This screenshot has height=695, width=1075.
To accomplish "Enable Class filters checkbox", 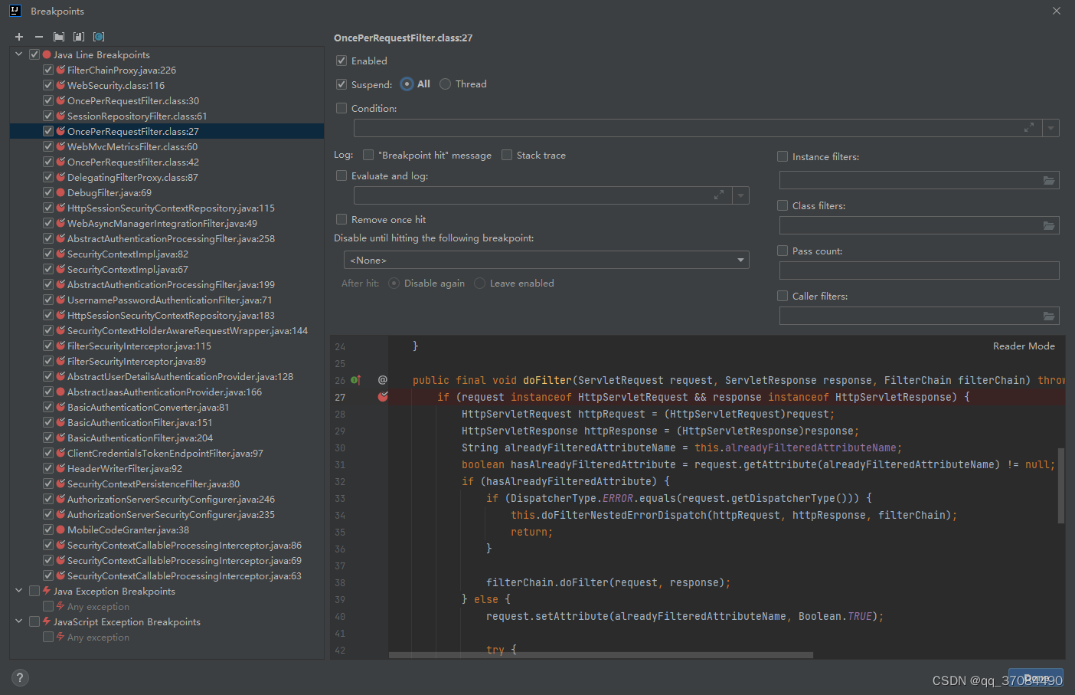I will pos(783,205).
